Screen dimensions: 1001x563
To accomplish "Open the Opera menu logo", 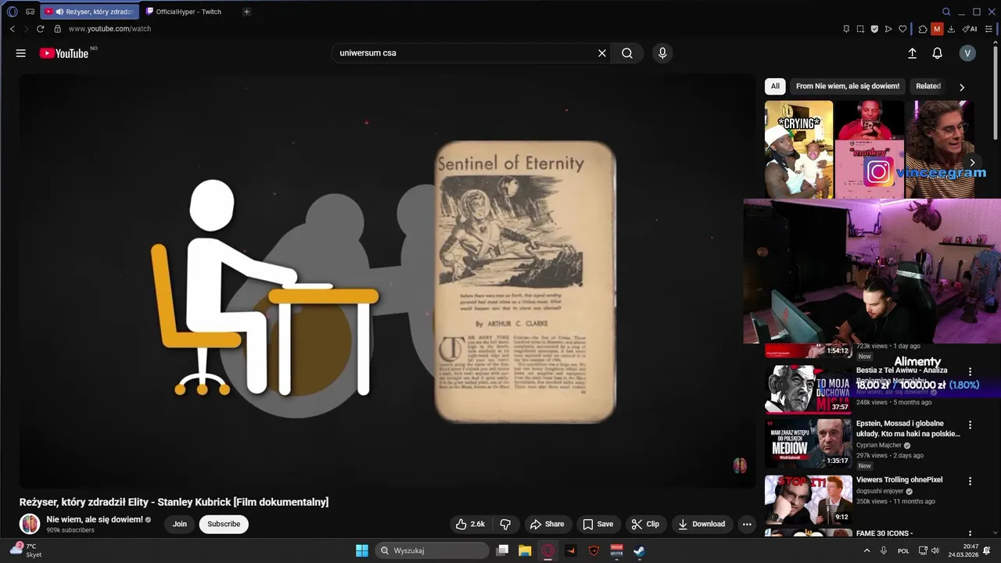I will pos(12,12).
